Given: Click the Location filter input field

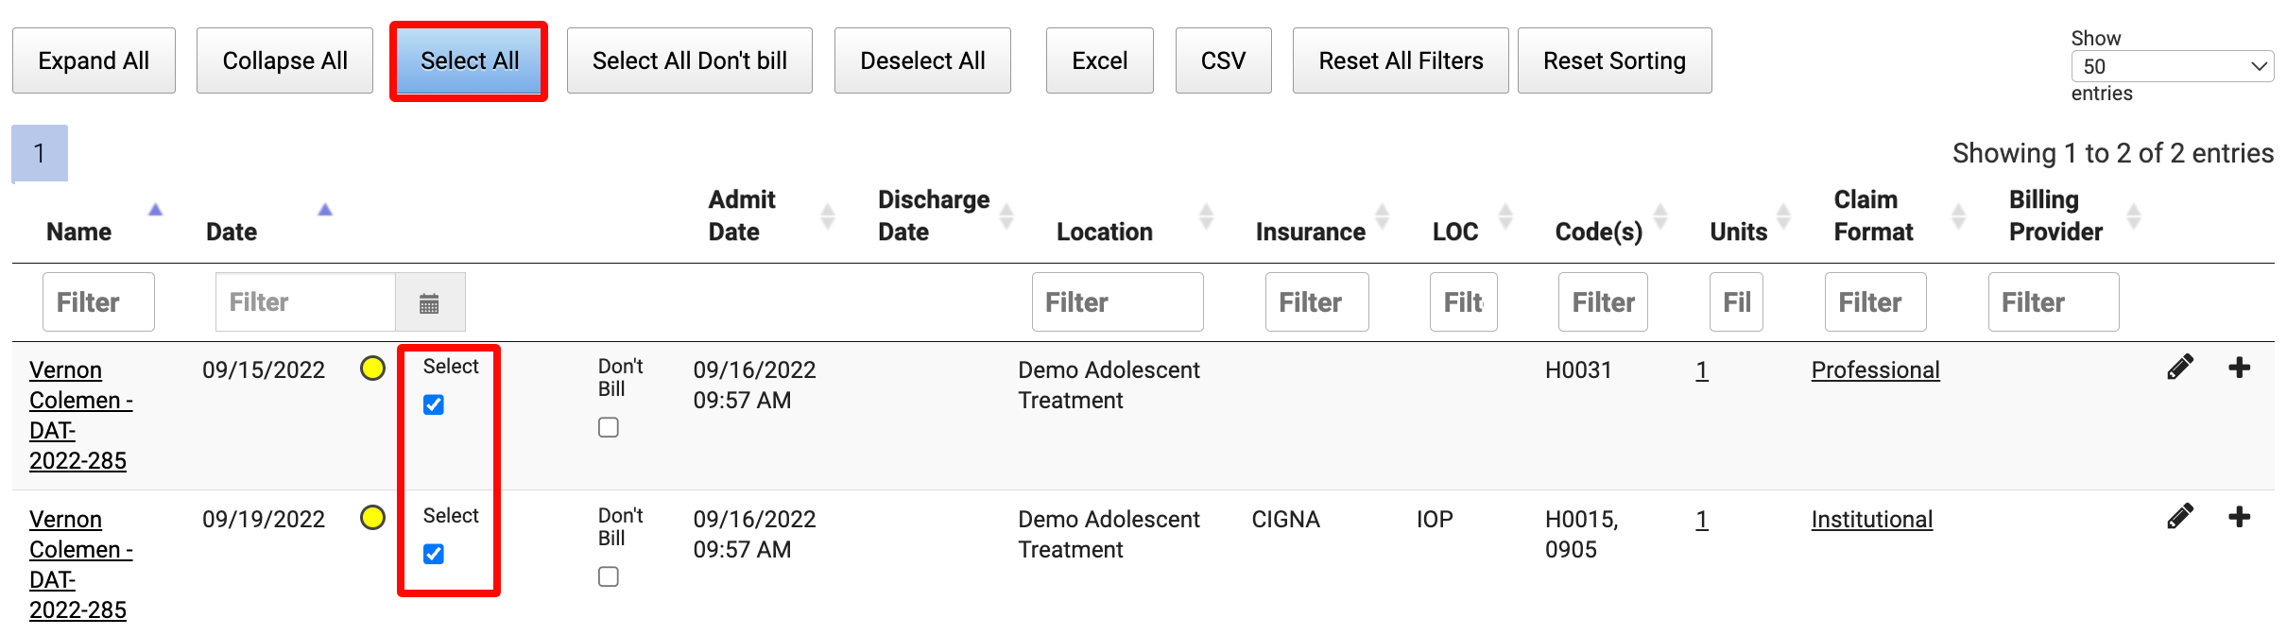Looking at the screenshot, I should coord(1117,302).
